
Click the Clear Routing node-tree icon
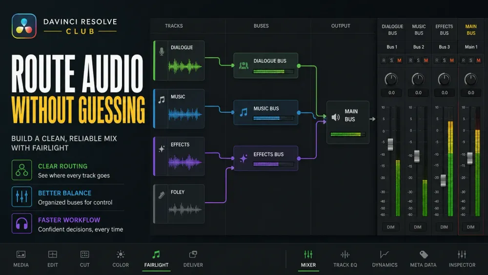[x=22, y=170]
